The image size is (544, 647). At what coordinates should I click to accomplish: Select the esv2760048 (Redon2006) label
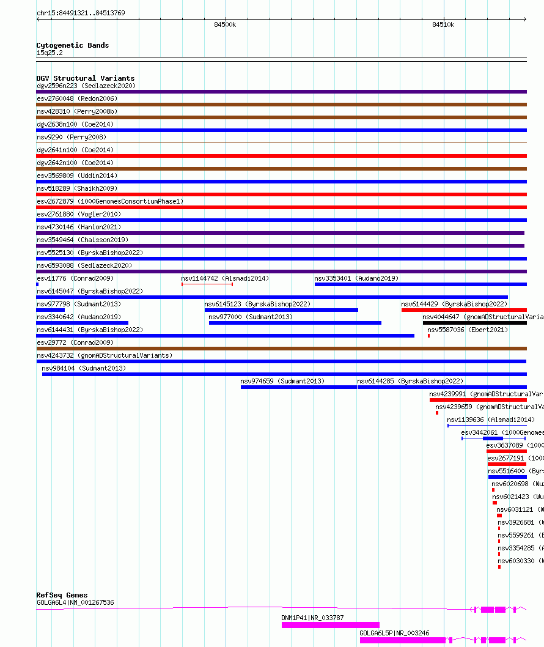pos(77,98)
